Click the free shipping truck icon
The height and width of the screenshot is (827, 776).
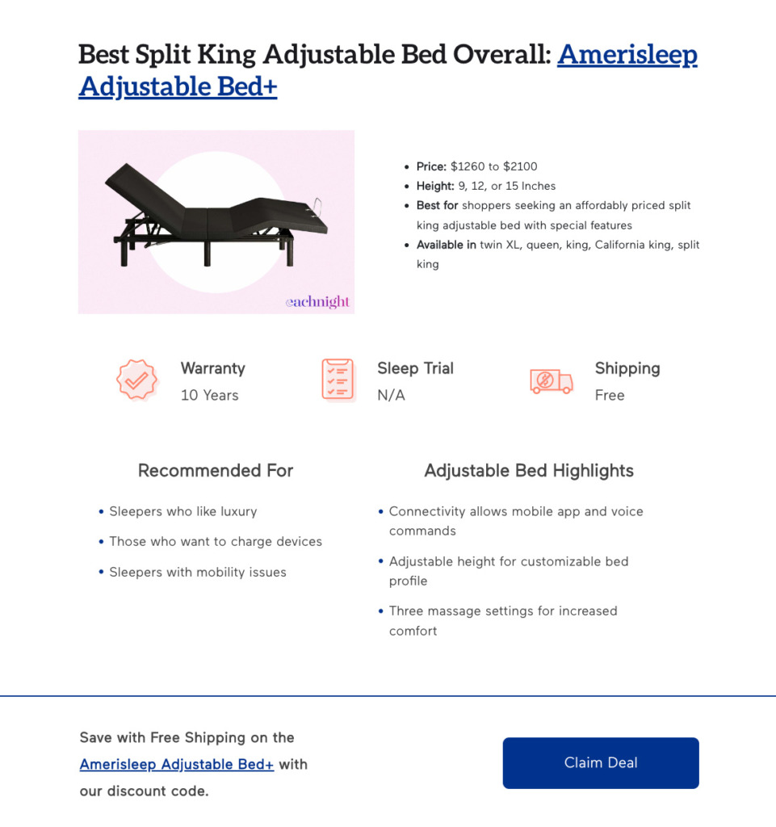pos(552,381)
